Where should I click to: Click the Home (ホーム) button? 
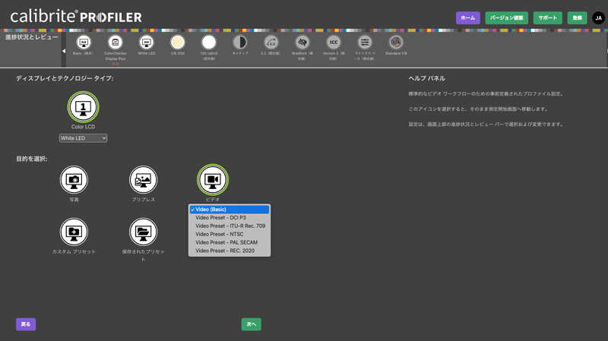tap(467, 17)
